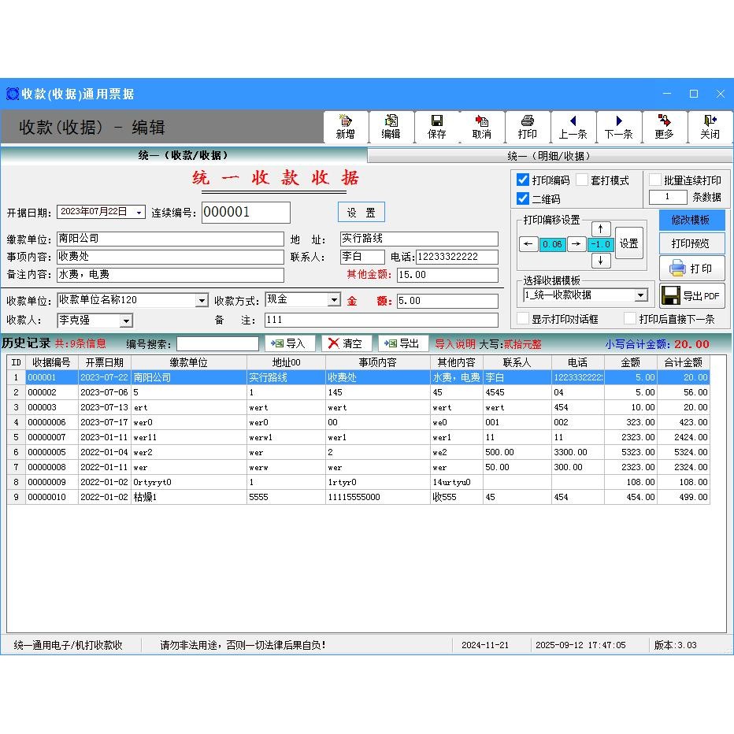
Task: Go to next record via 下一条 icon
Action: point(619,127)
